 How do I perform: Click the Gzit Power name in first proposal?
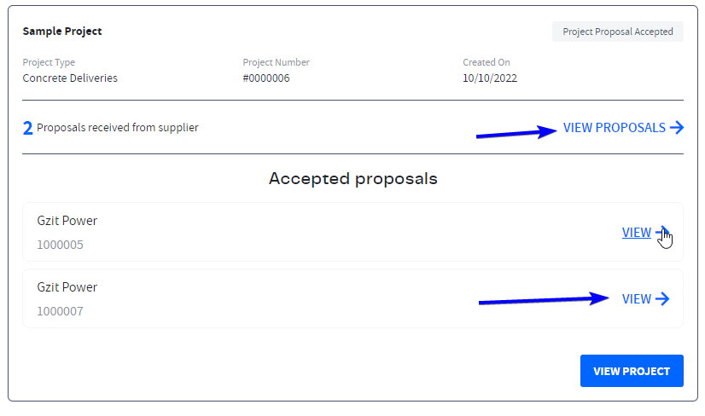click(67, 221)
